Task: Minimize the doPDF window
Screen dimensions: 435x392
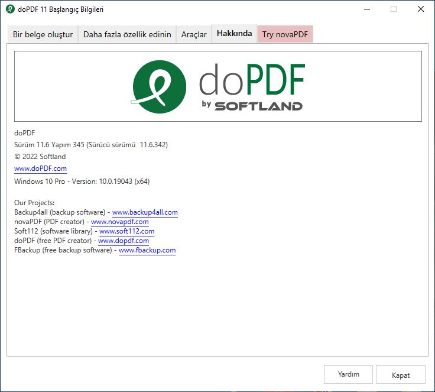Action: tap(367, 9)
